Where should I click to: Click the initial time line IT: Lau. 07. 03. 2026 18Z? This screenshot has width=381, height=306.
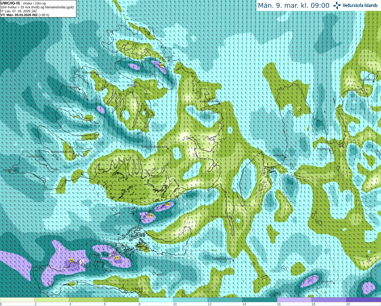click(19, 11)
